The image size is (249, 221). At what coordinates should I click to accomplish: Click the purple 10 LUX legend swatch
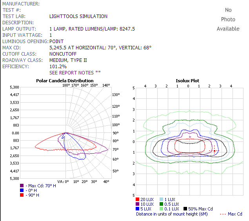tap(137, 204)
